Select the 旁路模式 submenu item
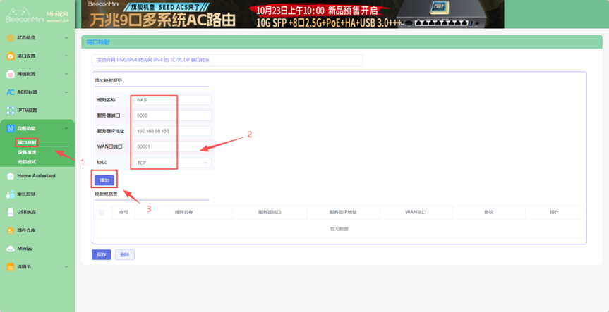Screen dimensions: 609x312 coord(27,161)
